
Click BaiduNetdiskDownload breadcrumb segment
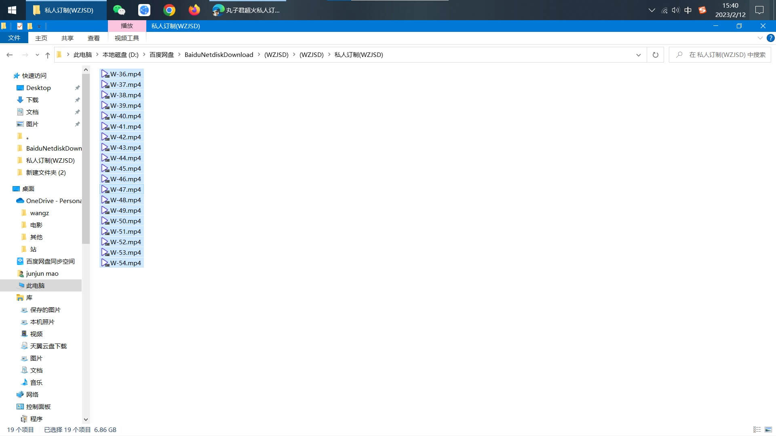click(x=219, y=55)
